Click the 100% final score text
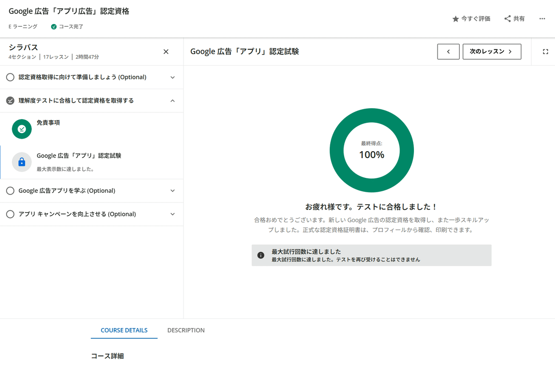The image size is (555, 366). coord(372,155)
